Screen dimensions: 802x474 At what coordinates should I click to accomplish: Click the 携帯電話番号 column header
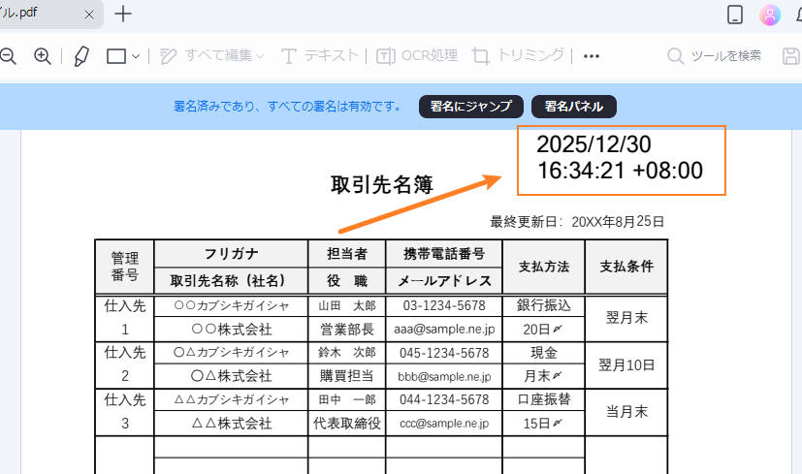coord(444,254)
